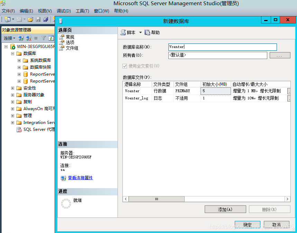
Task: Click the 数据库名称 input field
Action: (x=223, y=47)
